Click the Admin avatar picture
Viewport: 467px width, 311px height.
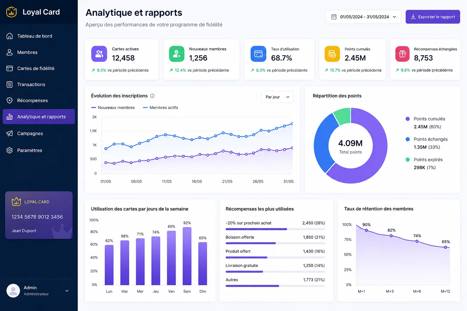click(13, 291)
